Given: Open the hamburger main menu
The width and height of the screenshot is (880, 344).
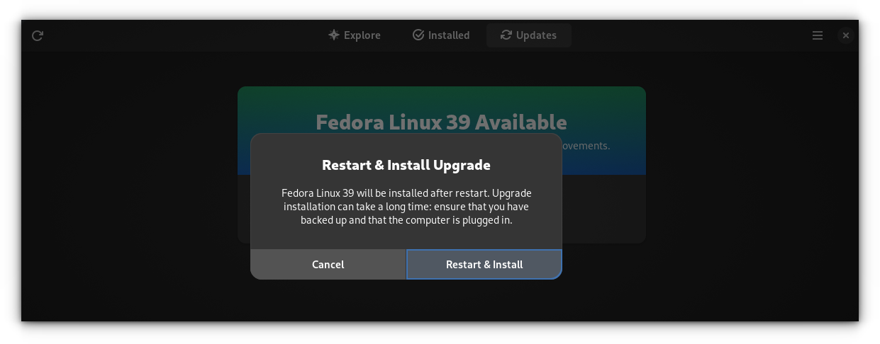Looking at the screenshot, I should pos(818,35).
